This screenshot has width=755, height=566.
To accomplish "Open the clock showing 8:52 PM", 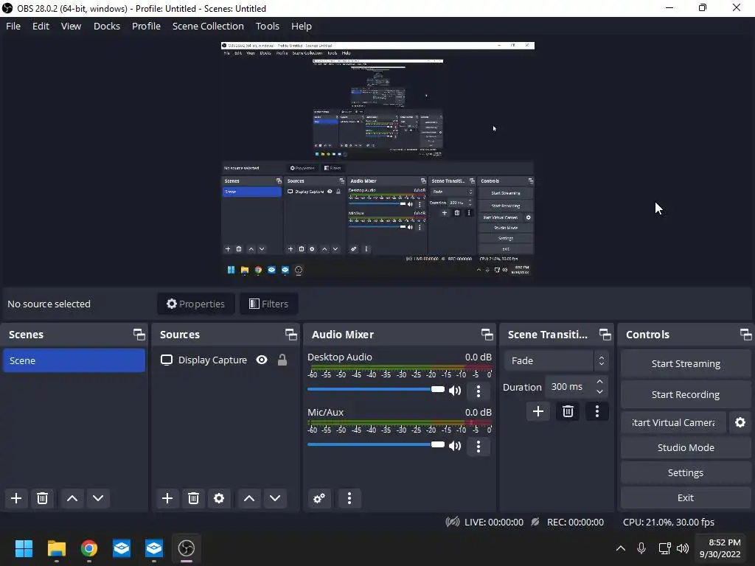I will tap(720, 548).
